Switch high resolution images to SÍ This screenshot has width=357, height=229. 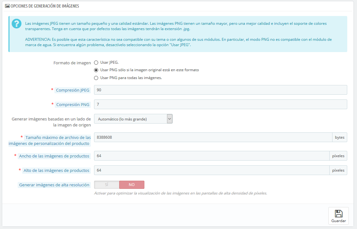coord(107,185)
